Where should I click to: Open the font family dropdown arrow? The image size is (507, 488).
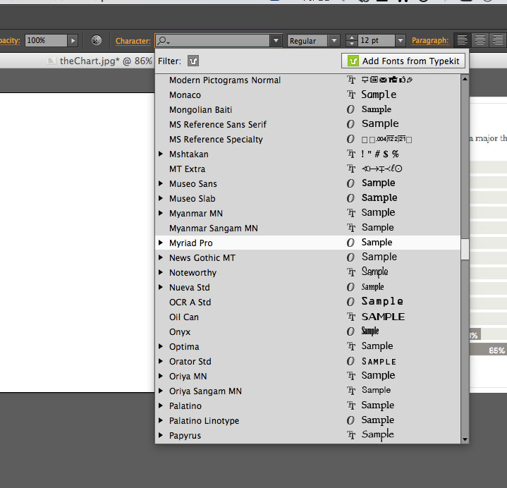[x=276, y=41]
